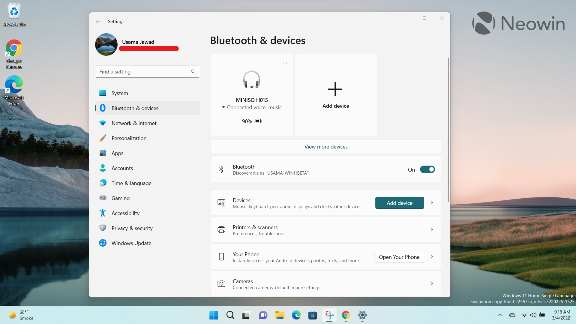Open Snipping Tool on taskbar
576x324 pixels.
[329, 315]
